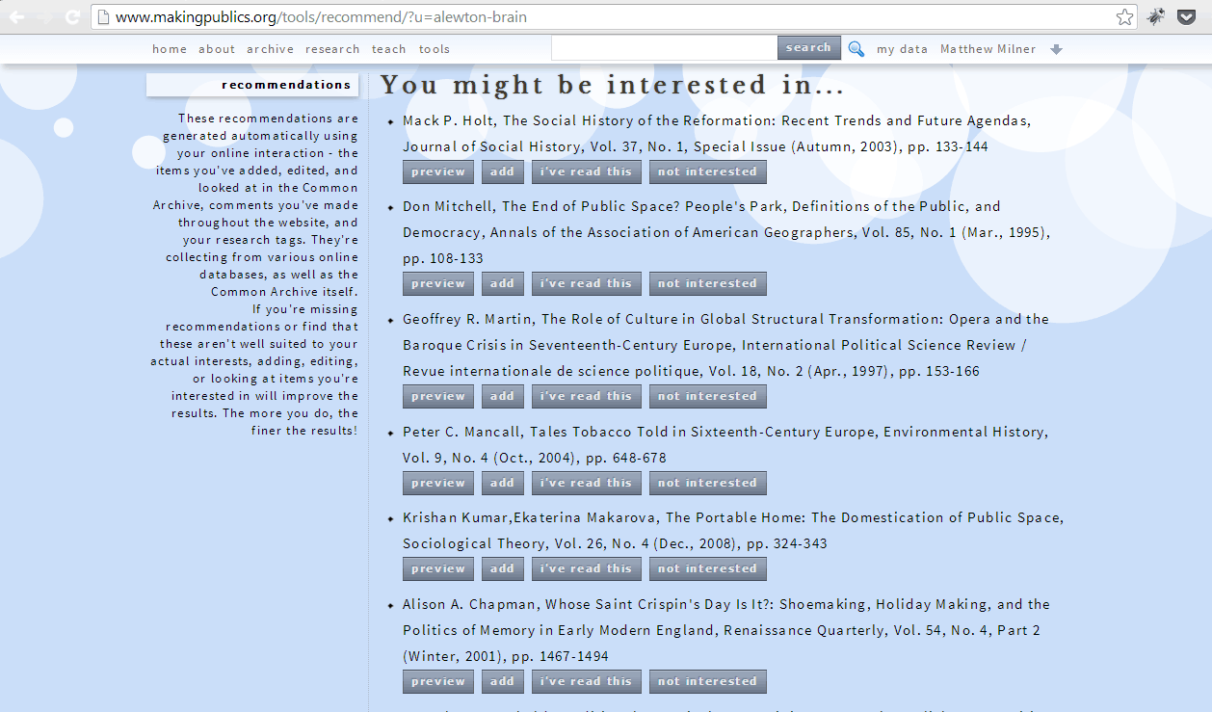Image resolution: width=1212 pixels, height=712 pixels.
Task: Open the my data link
Action: (x=902, y=49)
